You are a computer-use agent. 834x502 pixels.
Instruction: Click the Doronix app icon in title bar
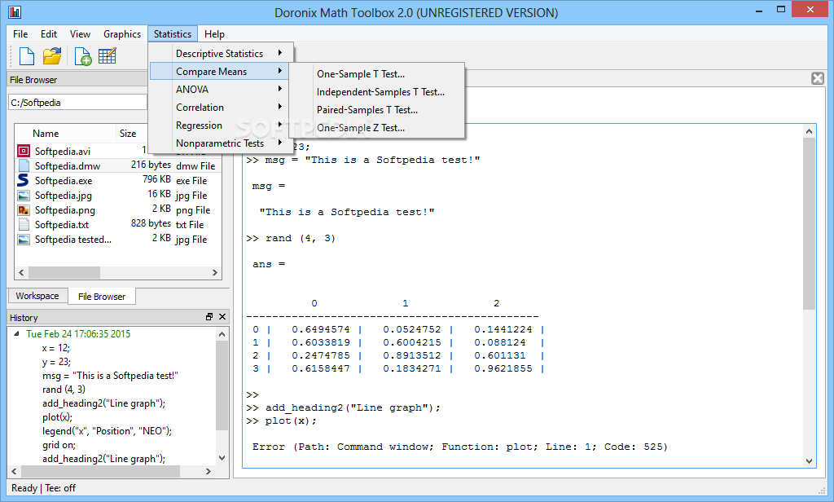coord(15,11)
